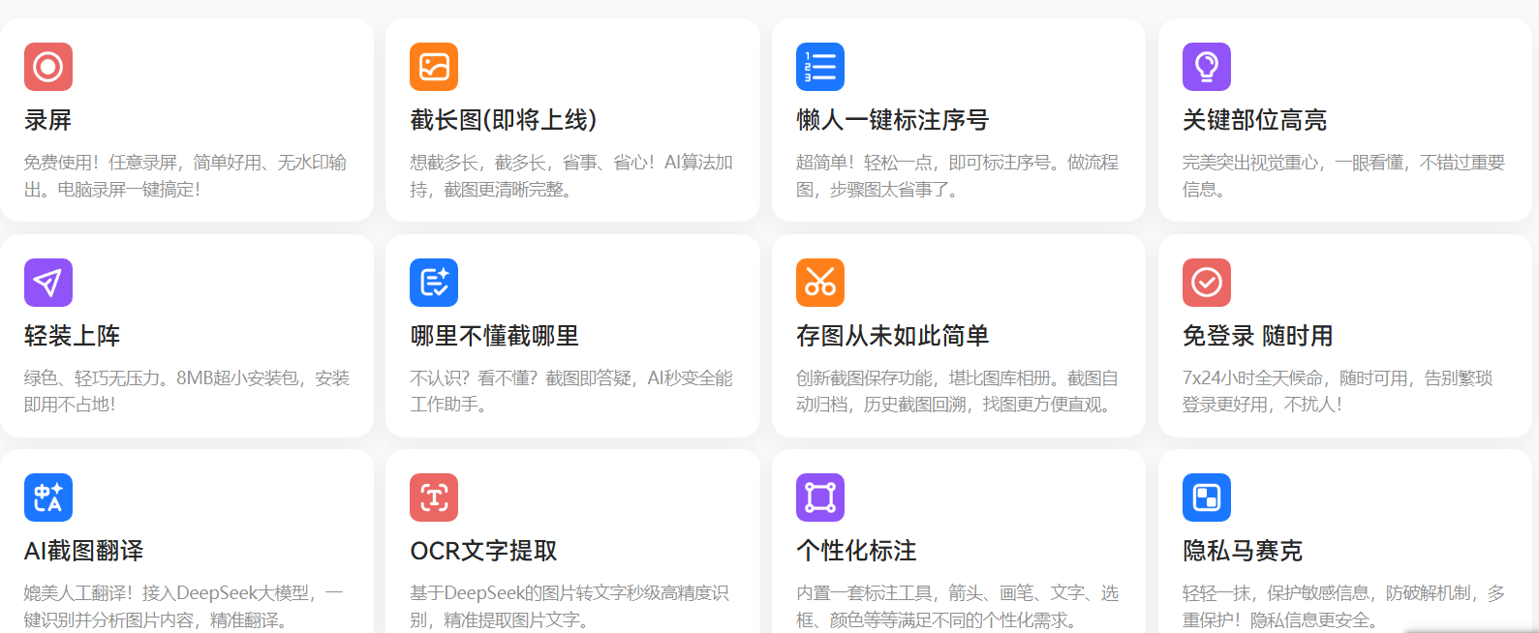Select the 截长图(即将上线) title
The height and width of the screenshot is (633, 1539).
pos(504,120)
